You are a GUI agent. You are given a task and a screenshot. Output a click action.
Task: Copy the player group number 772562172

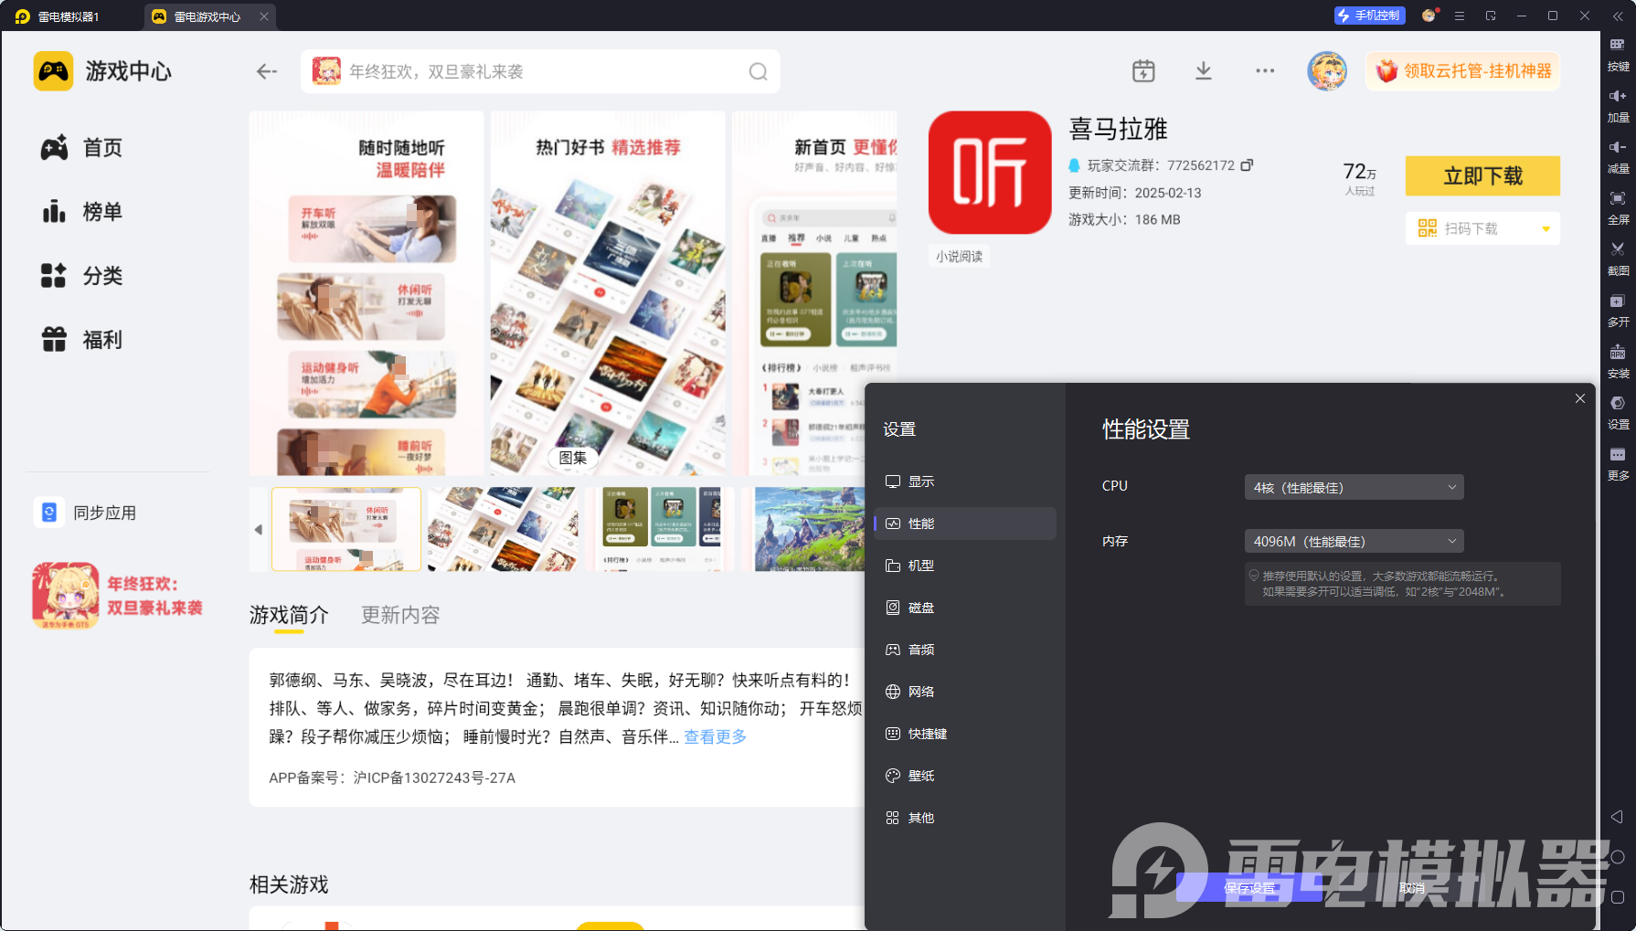point(1247,165)
